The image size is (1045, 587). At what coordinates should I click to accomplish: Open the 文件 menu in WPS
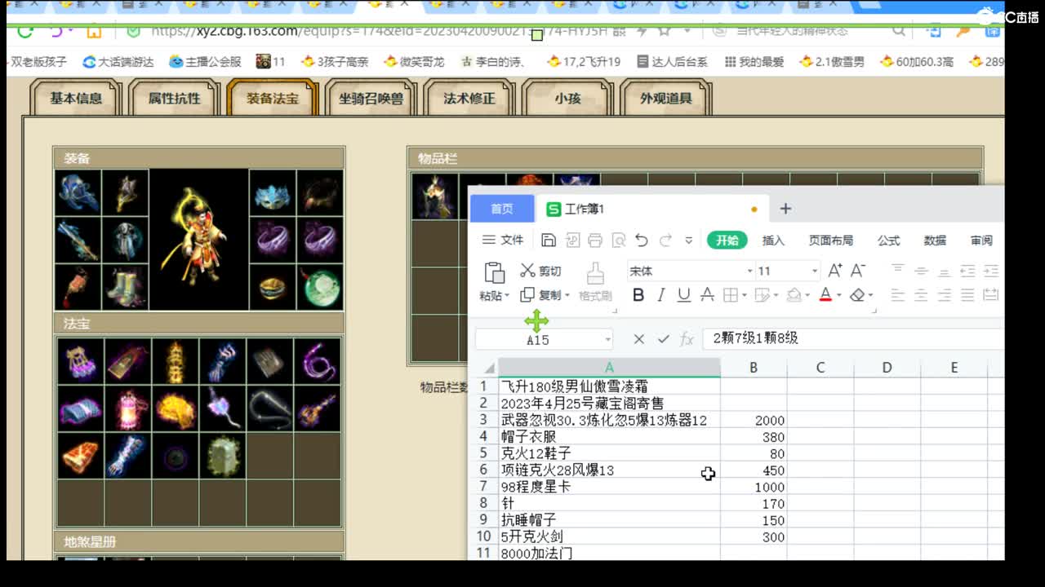pos(503,240)
